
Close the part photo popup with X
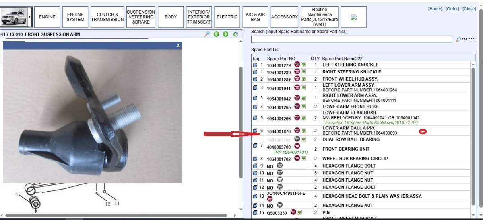[x=178, y=45]
